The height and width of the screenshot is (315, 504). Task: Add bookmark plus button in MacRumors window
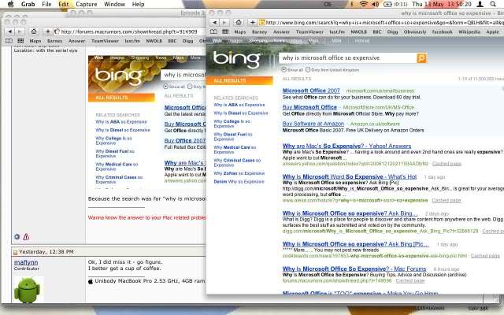pos(47,31)
